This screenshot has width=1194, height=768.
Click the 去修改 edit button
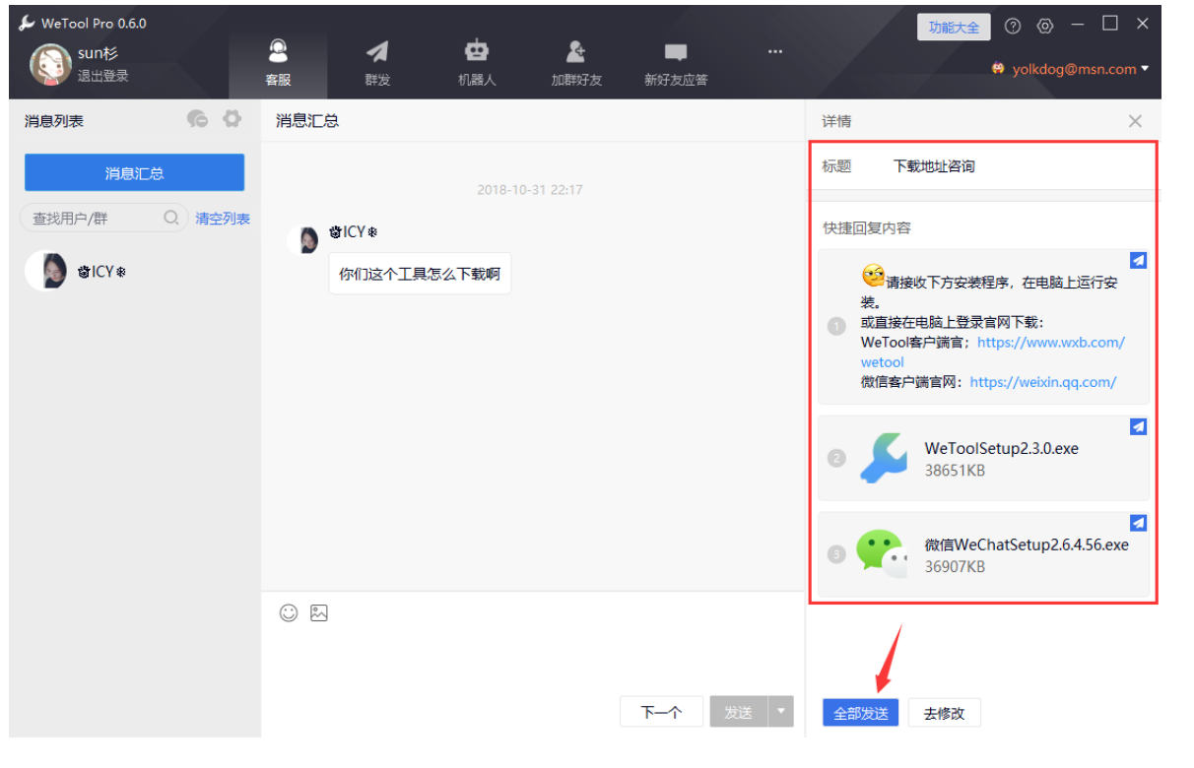pyautogui.click(x=944, y=713)
